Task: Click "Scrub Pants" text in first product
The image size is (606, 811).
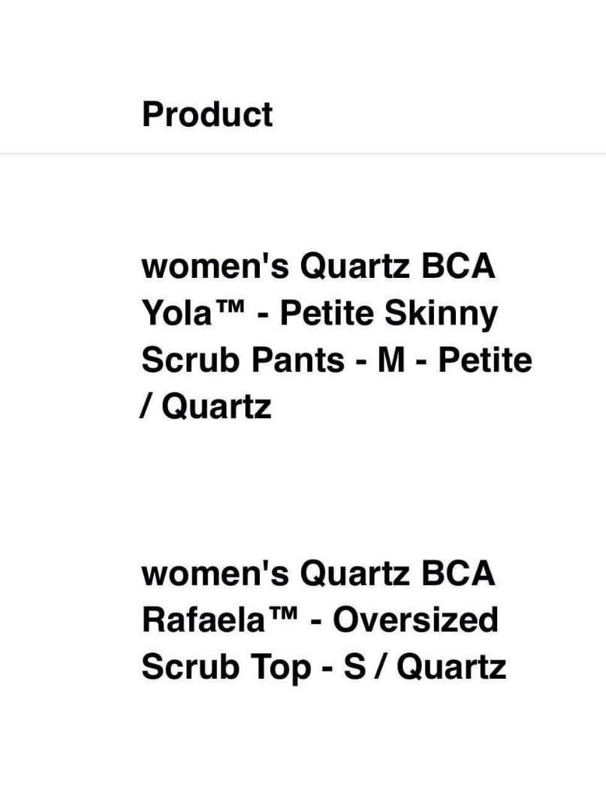Action: (x=242, y=360)
